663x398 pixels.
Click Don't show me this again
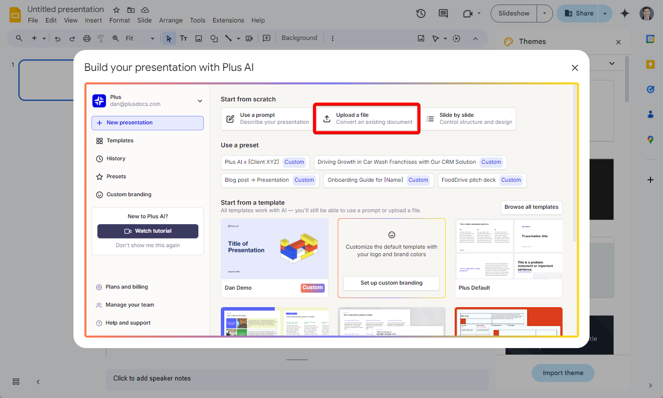tap(148, 245)
